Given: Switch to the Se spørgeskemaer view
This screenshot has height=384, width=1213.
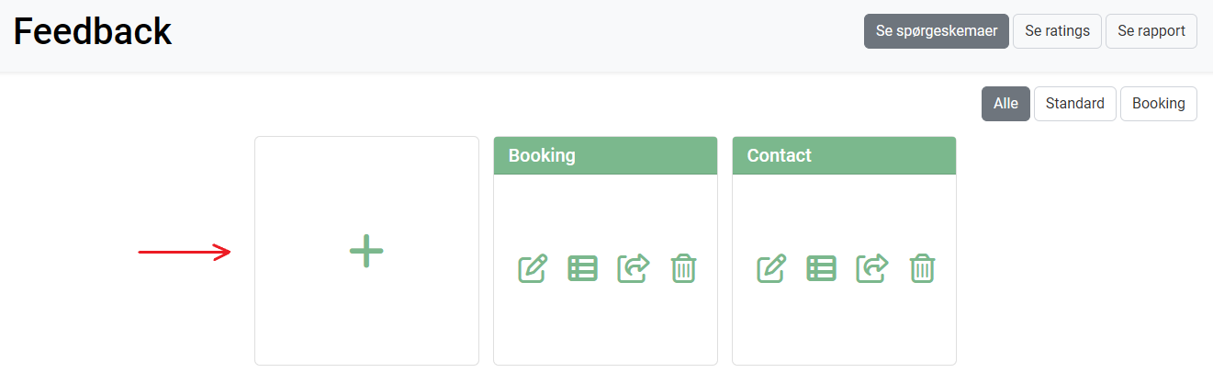Looking at the screenshot, I should [x=936, y=31].
